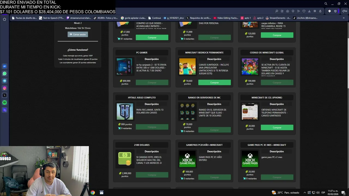Viewport: 349px width, 196px height.
Task: Open the X (Twitter) sidebar icon
Action: pyautogui.click(x=5, y=95)
